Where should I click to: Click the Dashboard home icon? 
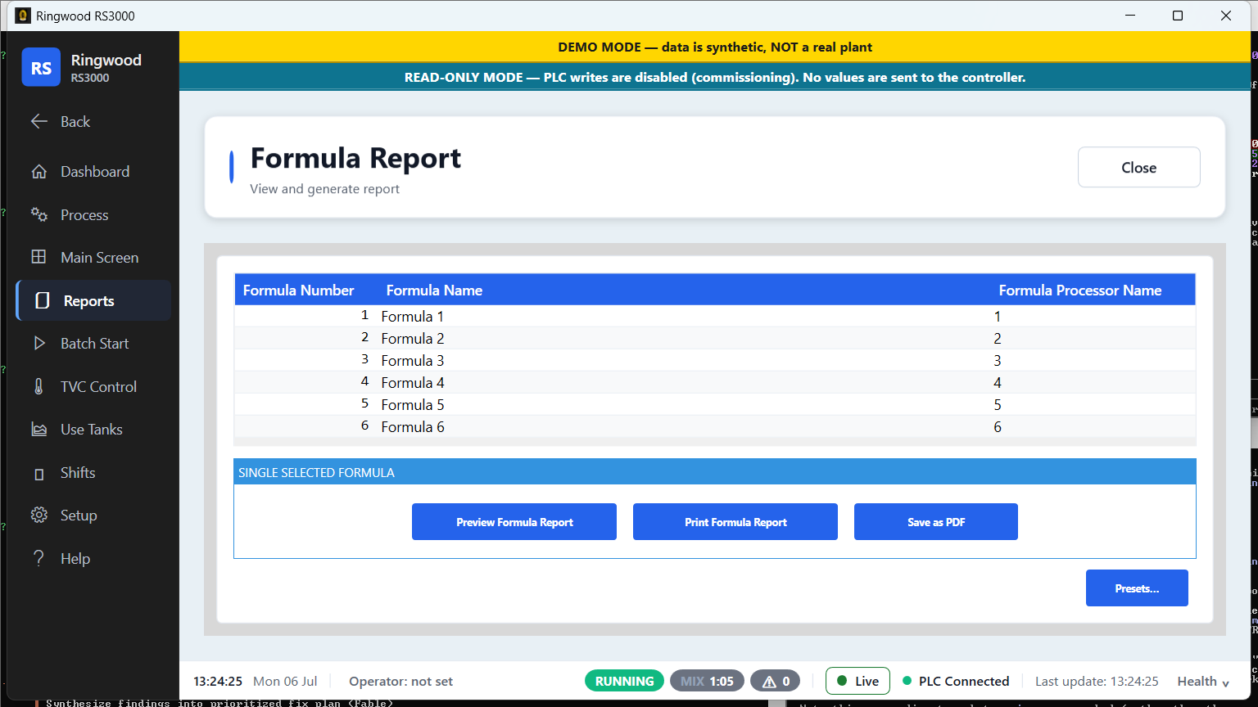(x=38, y=172)
